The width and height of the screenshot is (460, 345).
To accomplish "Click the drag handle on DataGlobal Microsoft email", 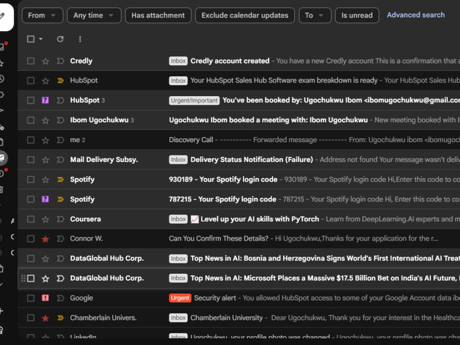I will 23,278.
